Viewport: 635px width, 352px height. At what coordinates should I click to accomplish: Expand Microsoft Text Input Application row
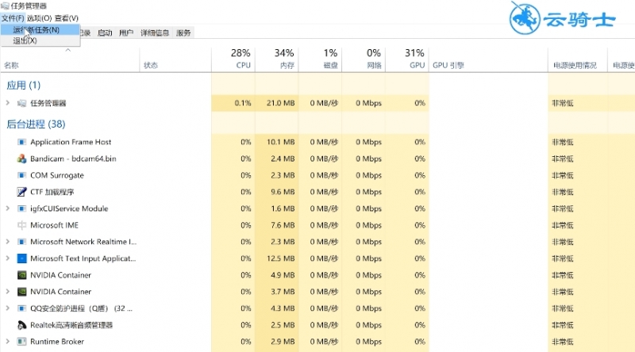pyautogui.click(x=8, y=258)
